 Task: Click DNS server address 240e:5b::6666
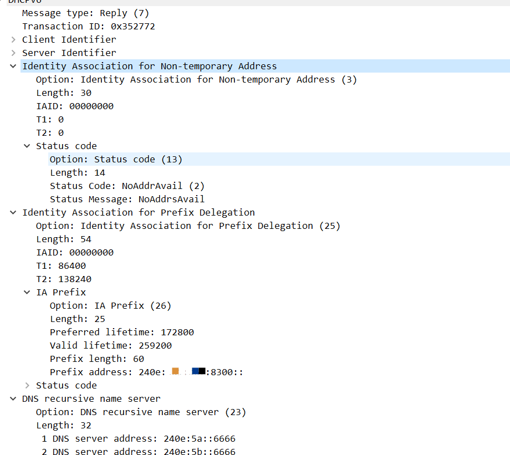144,452
